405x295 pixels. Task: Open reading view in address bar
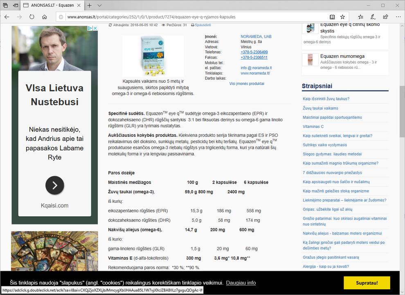(332, 17)
